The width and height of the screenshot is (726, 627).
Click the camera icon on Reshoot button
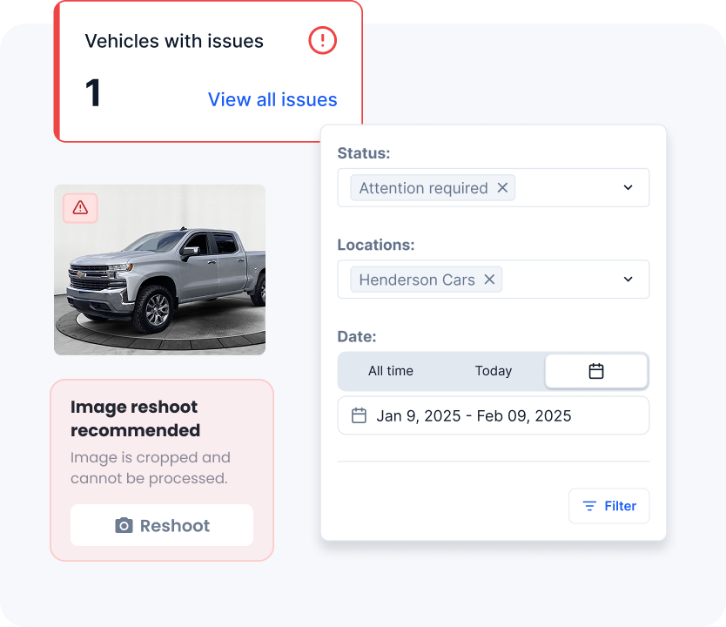124,525
